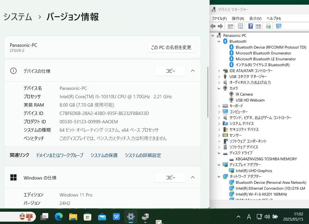Expand the キーボード device category
The width and height of the screenshot is (309, 224).
(x=219, y=106)
